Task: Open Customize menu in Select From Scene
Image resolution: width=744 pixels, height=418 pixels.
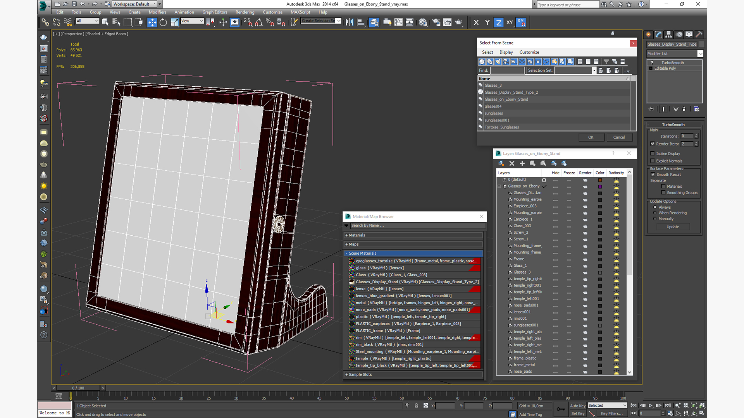Action: click(529, 52)
